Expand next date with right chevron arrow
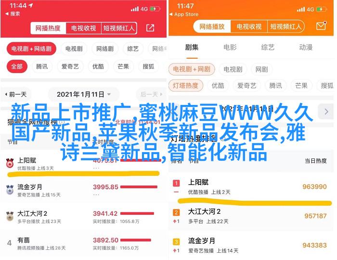This screenshot has height=260, width=337. point(326,112)
